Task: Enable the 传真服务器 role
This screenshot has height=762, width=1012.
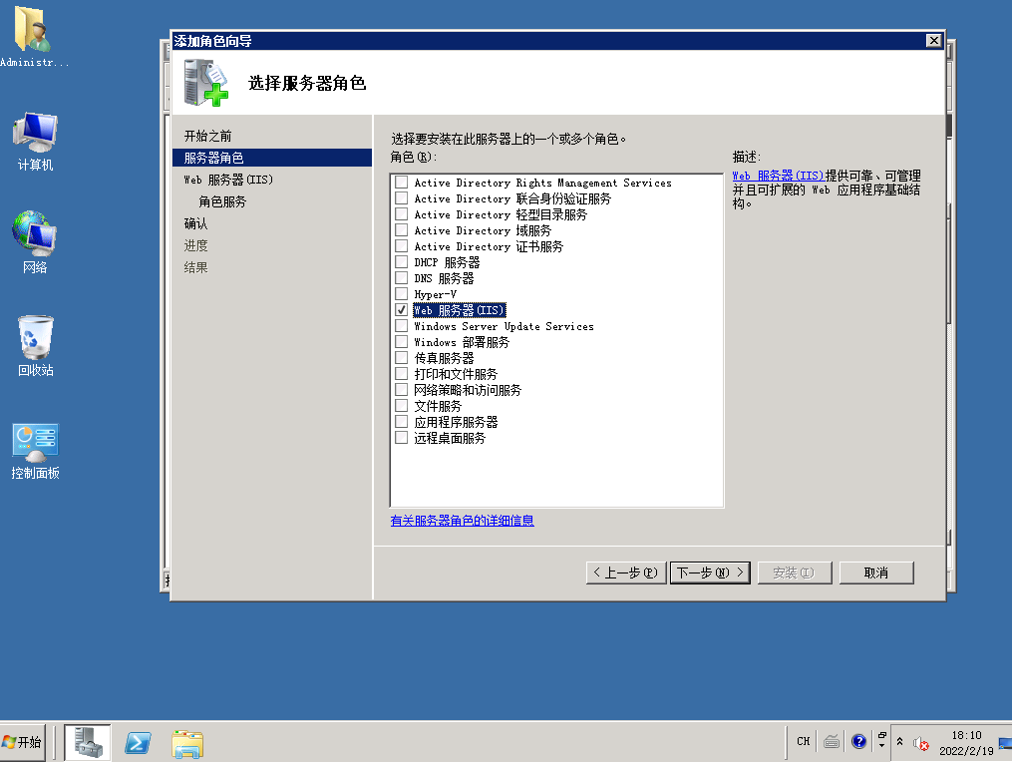Action: (402, 358)
